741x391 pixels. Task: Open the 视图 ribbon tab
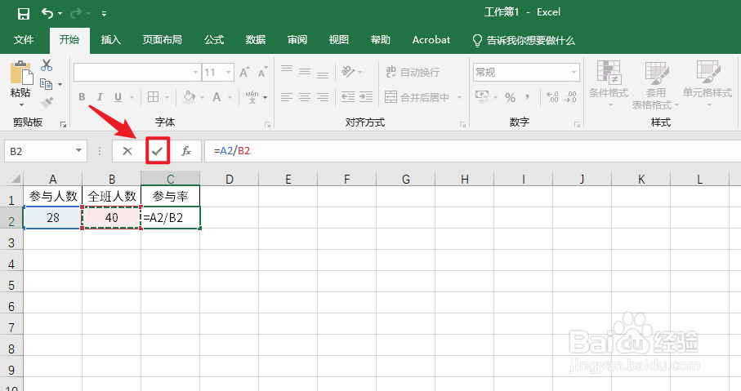pos(339,40)
